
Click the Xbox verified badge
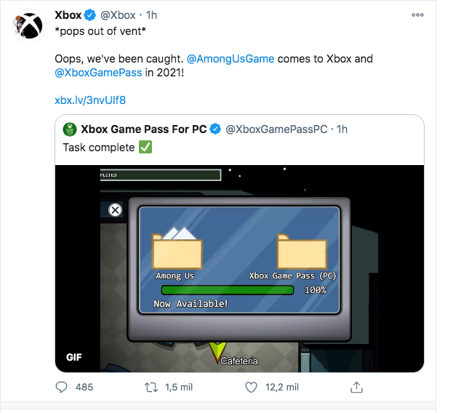90,15
